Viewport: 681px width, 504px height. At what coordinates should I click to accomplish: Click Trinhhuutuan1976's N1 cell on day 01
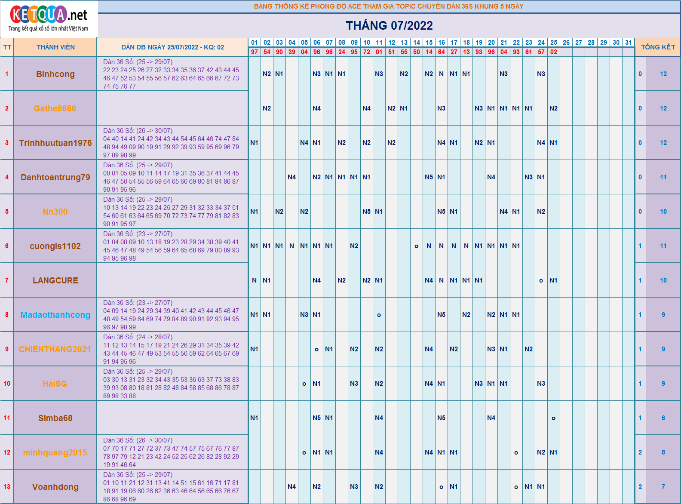click(x=255, y=143)
